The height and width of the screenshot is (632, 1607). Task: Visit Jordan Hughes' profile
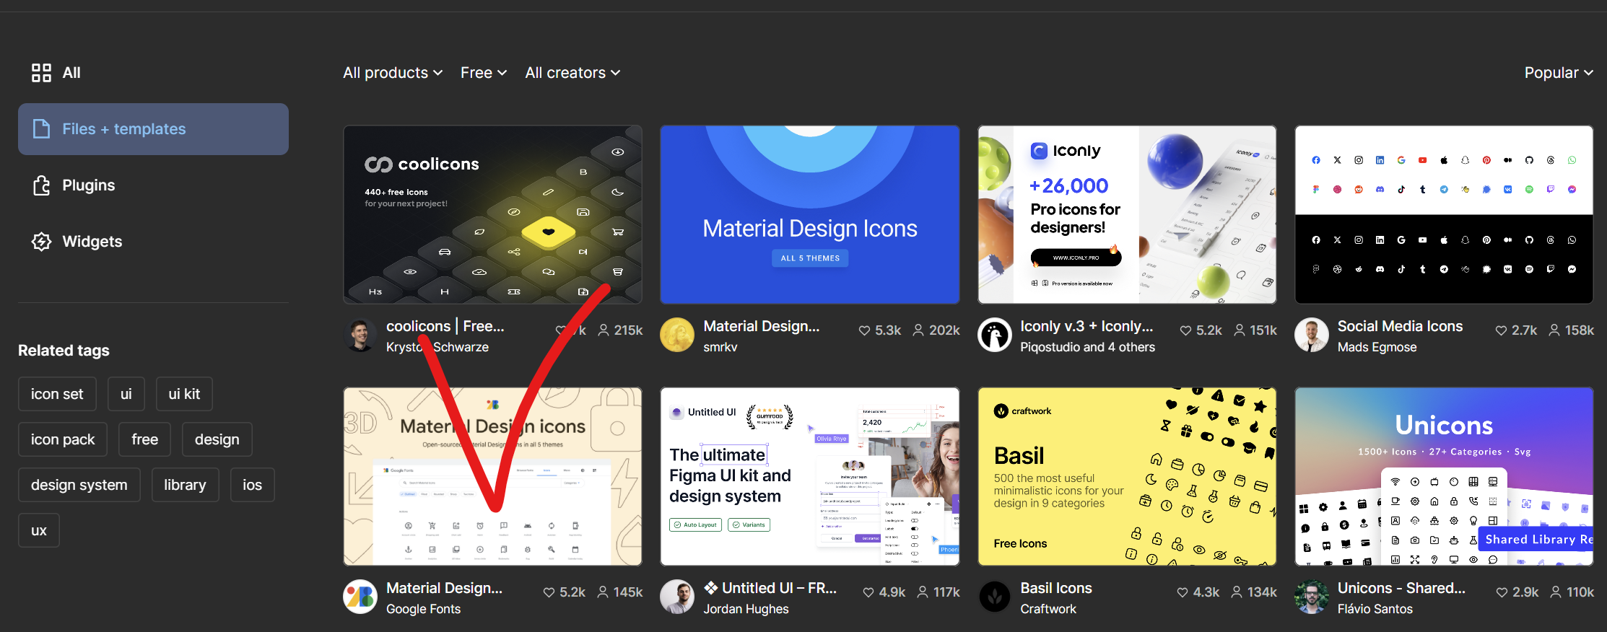pos(746,609)
